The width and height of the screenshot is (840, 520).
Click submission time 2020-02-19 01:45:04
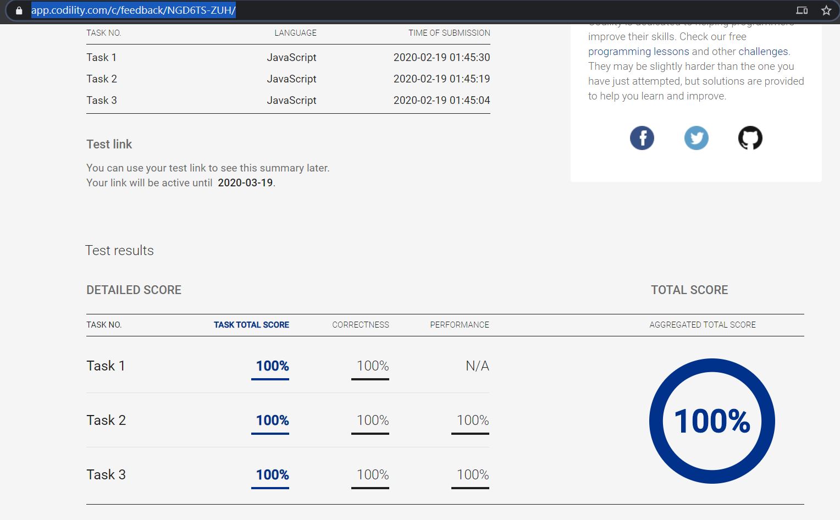pyautogui.click(x=441, y=101)
